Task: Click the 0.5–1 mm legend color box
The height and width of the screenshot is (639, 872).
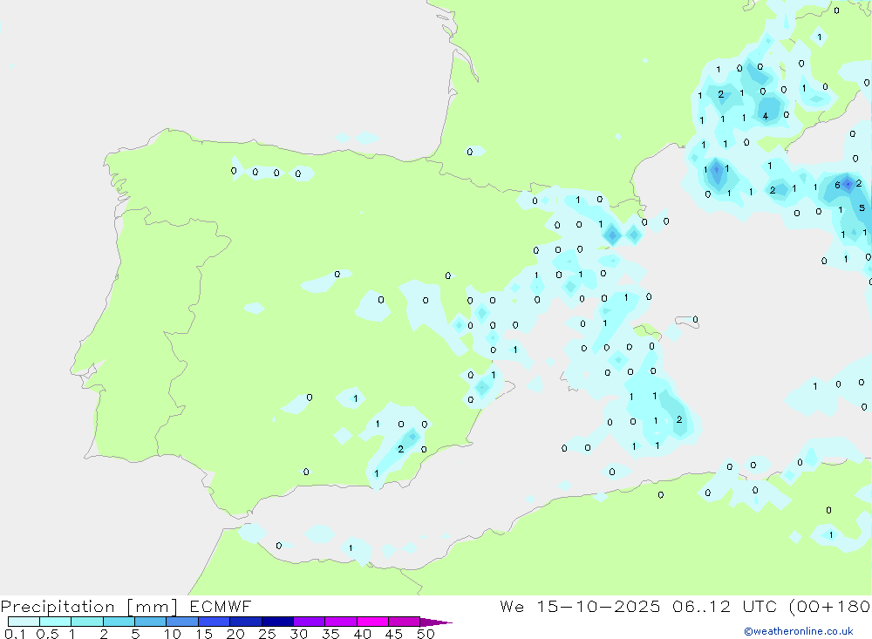Action: pyautogui.click(x=56, y=622)
